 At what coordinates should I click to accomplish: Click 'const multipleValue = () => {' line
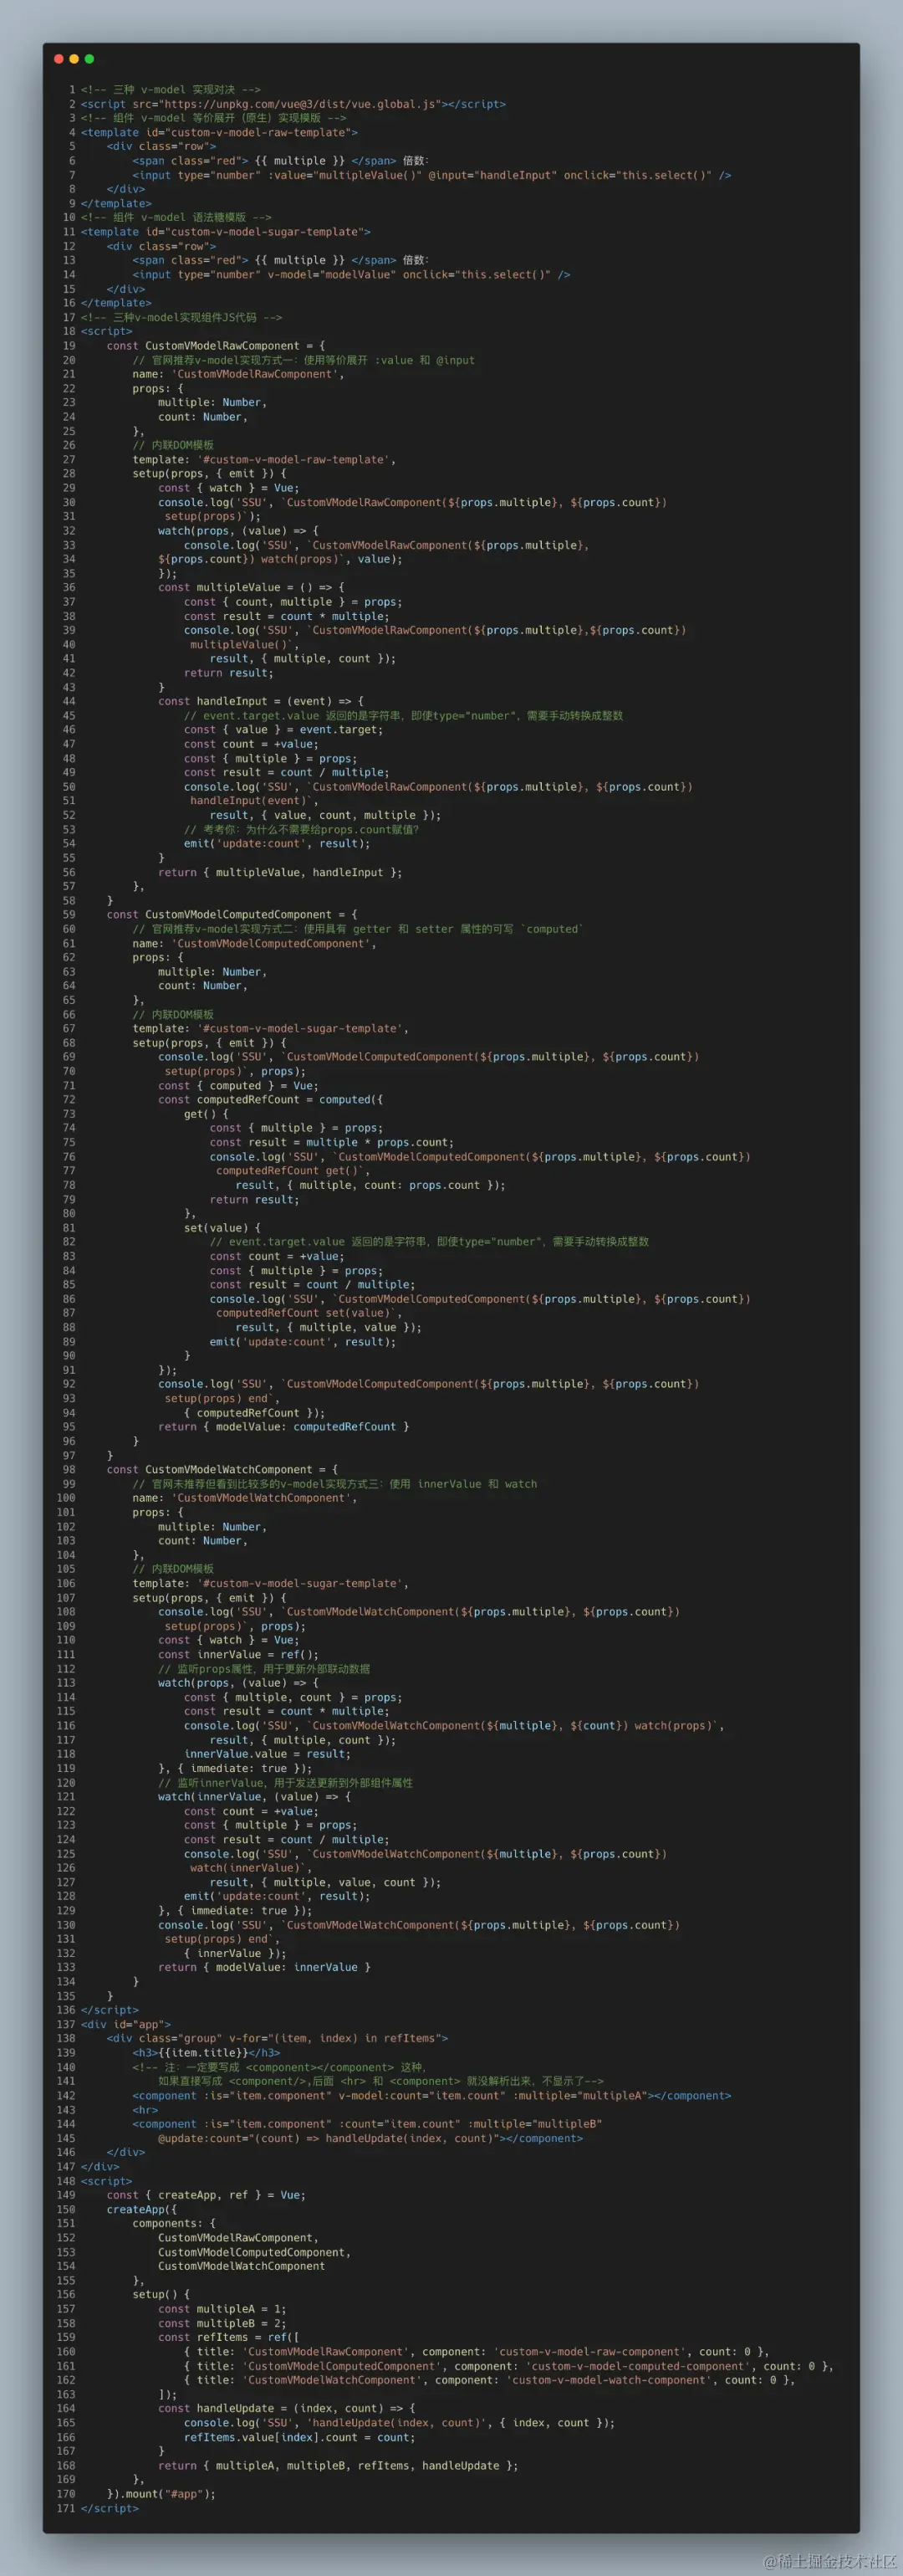point(251,587)
